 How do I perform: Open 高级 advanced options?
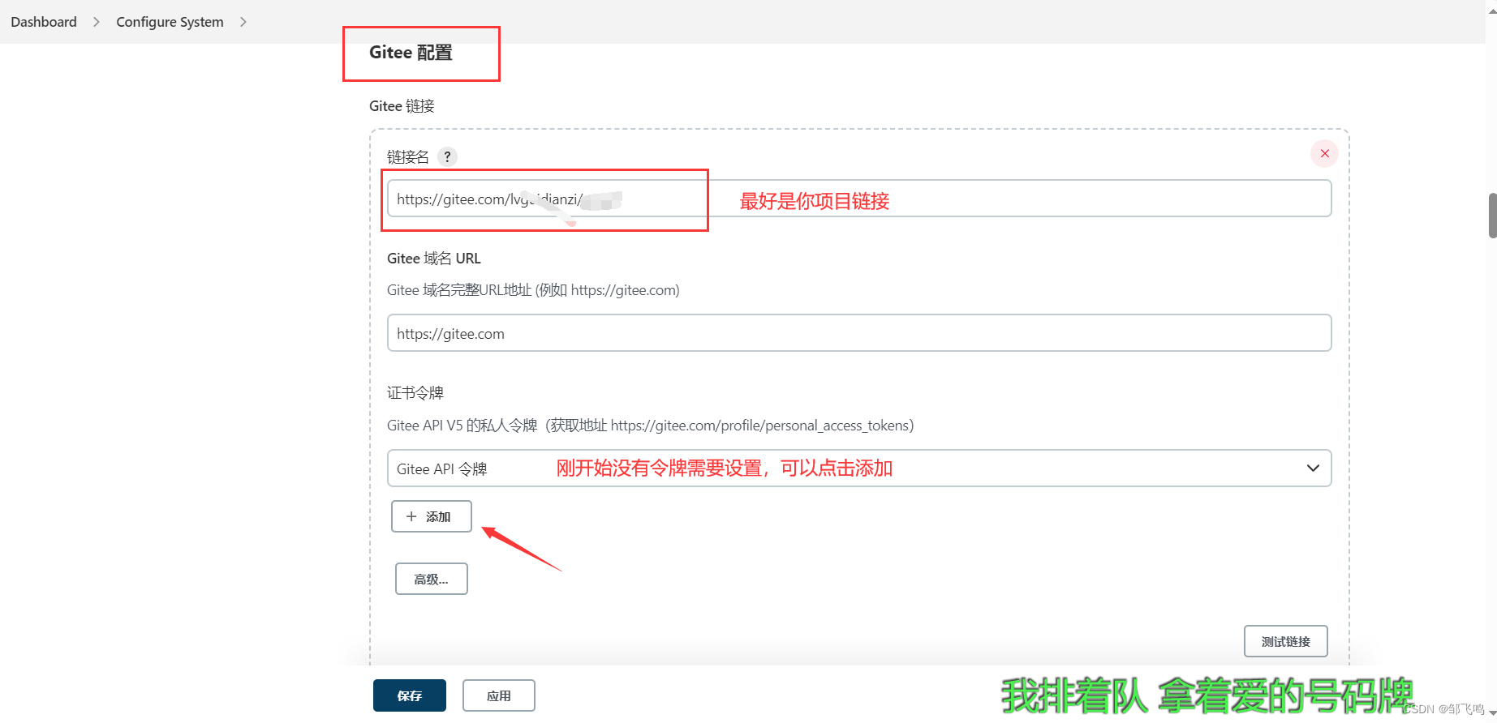coord(431,579)
